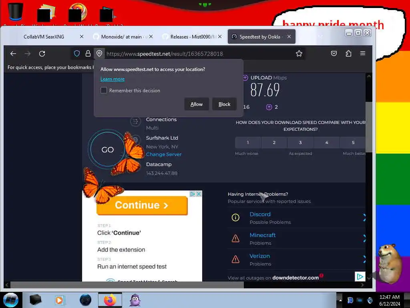Open the Windows Start orb

(x=10, y=300)
